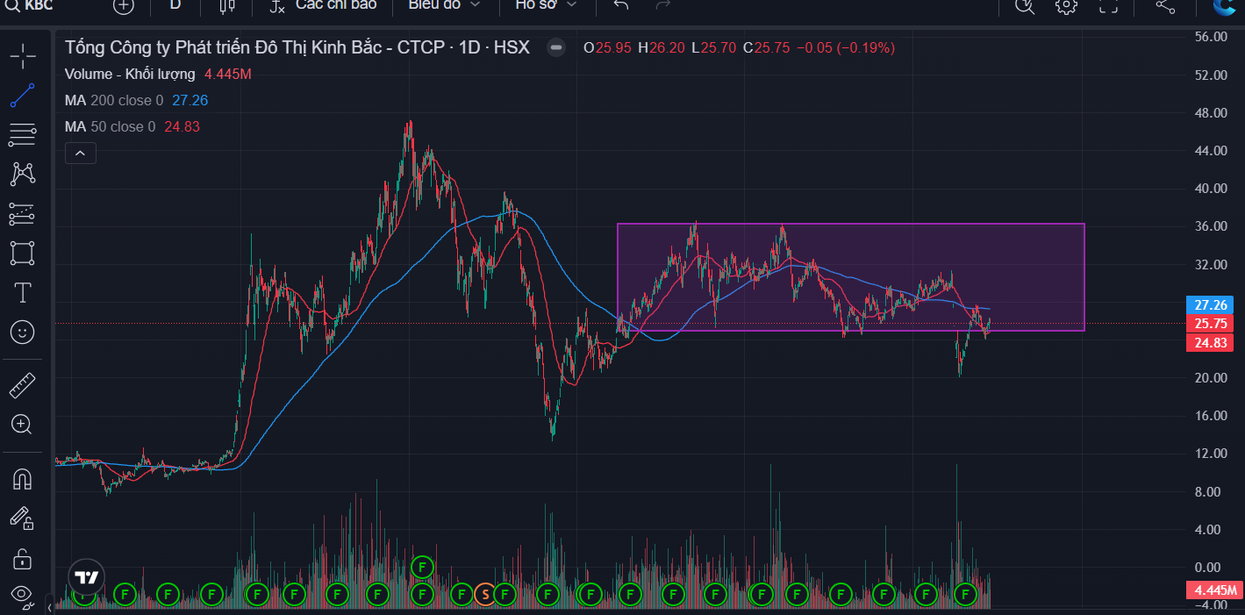Lock all drawing tools padlock
This screenshot has width=1245, height=615.
coord(23,558)
